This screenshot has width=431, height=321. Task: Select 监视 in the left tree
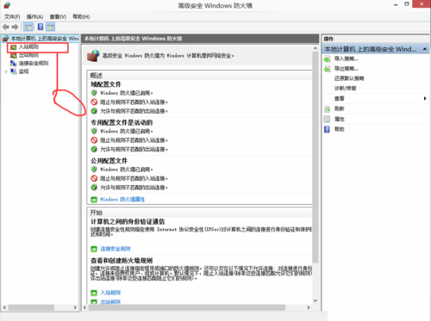click(x=24, y=71)
